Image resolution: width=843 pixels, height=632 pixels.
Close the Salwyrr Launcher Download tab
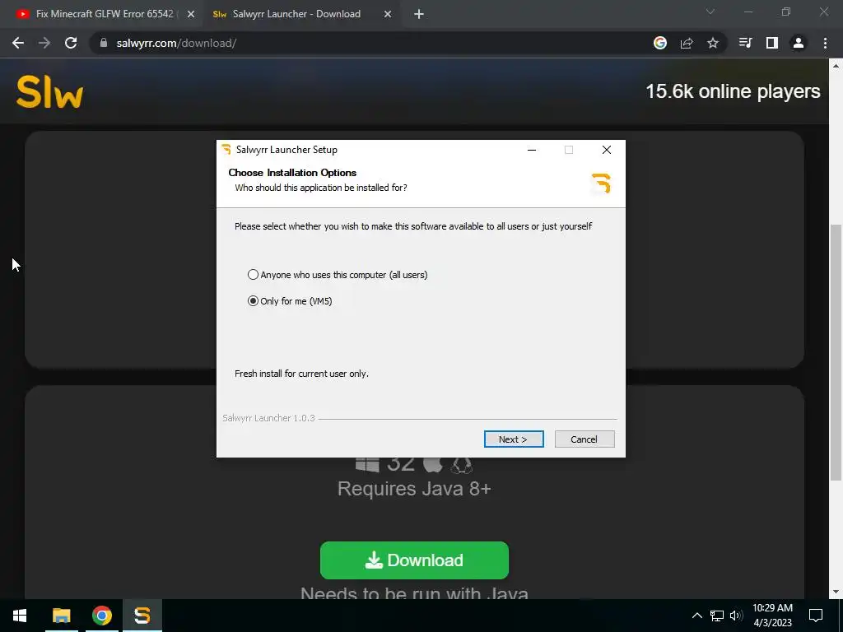tap(388, 15)
